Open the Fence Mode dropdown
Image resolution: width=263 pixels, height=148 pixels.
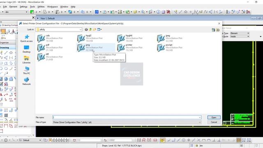(240, 37)
